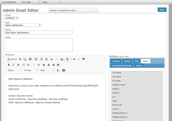Add the Country variable
Image resolution: width=172 pixels, height=121 pixels.
(137, 109)
